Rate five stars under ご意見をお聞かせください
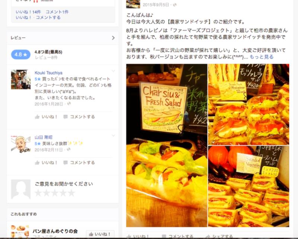Screen dimensions: 298x239 point(72,193)
